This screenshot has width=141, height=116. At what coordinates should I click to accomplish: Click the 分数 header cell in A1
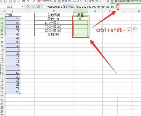pyautogui.click(x=13, y=15)
